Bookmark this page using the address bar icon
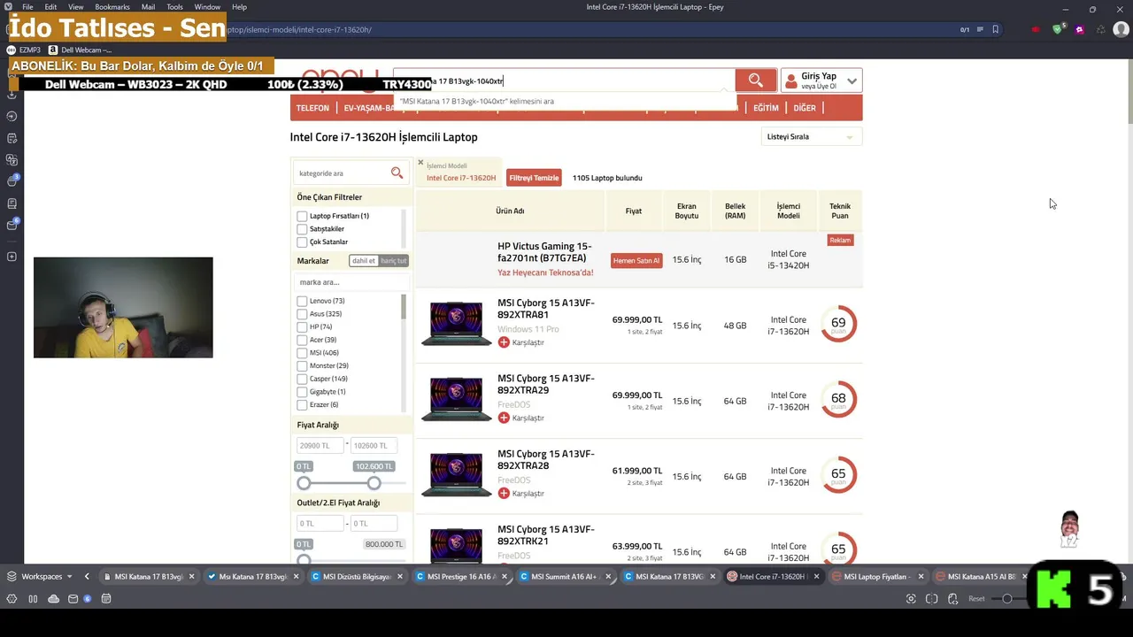1133x637 pixels. (995, 29)
